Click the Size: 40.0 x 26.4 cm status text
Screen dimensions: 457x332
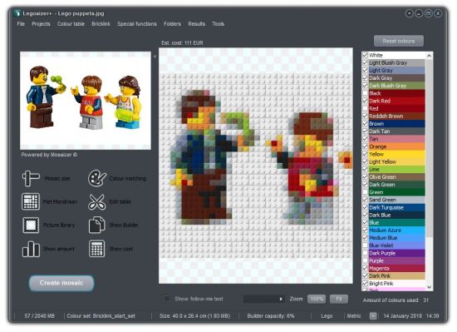(194, 316)
